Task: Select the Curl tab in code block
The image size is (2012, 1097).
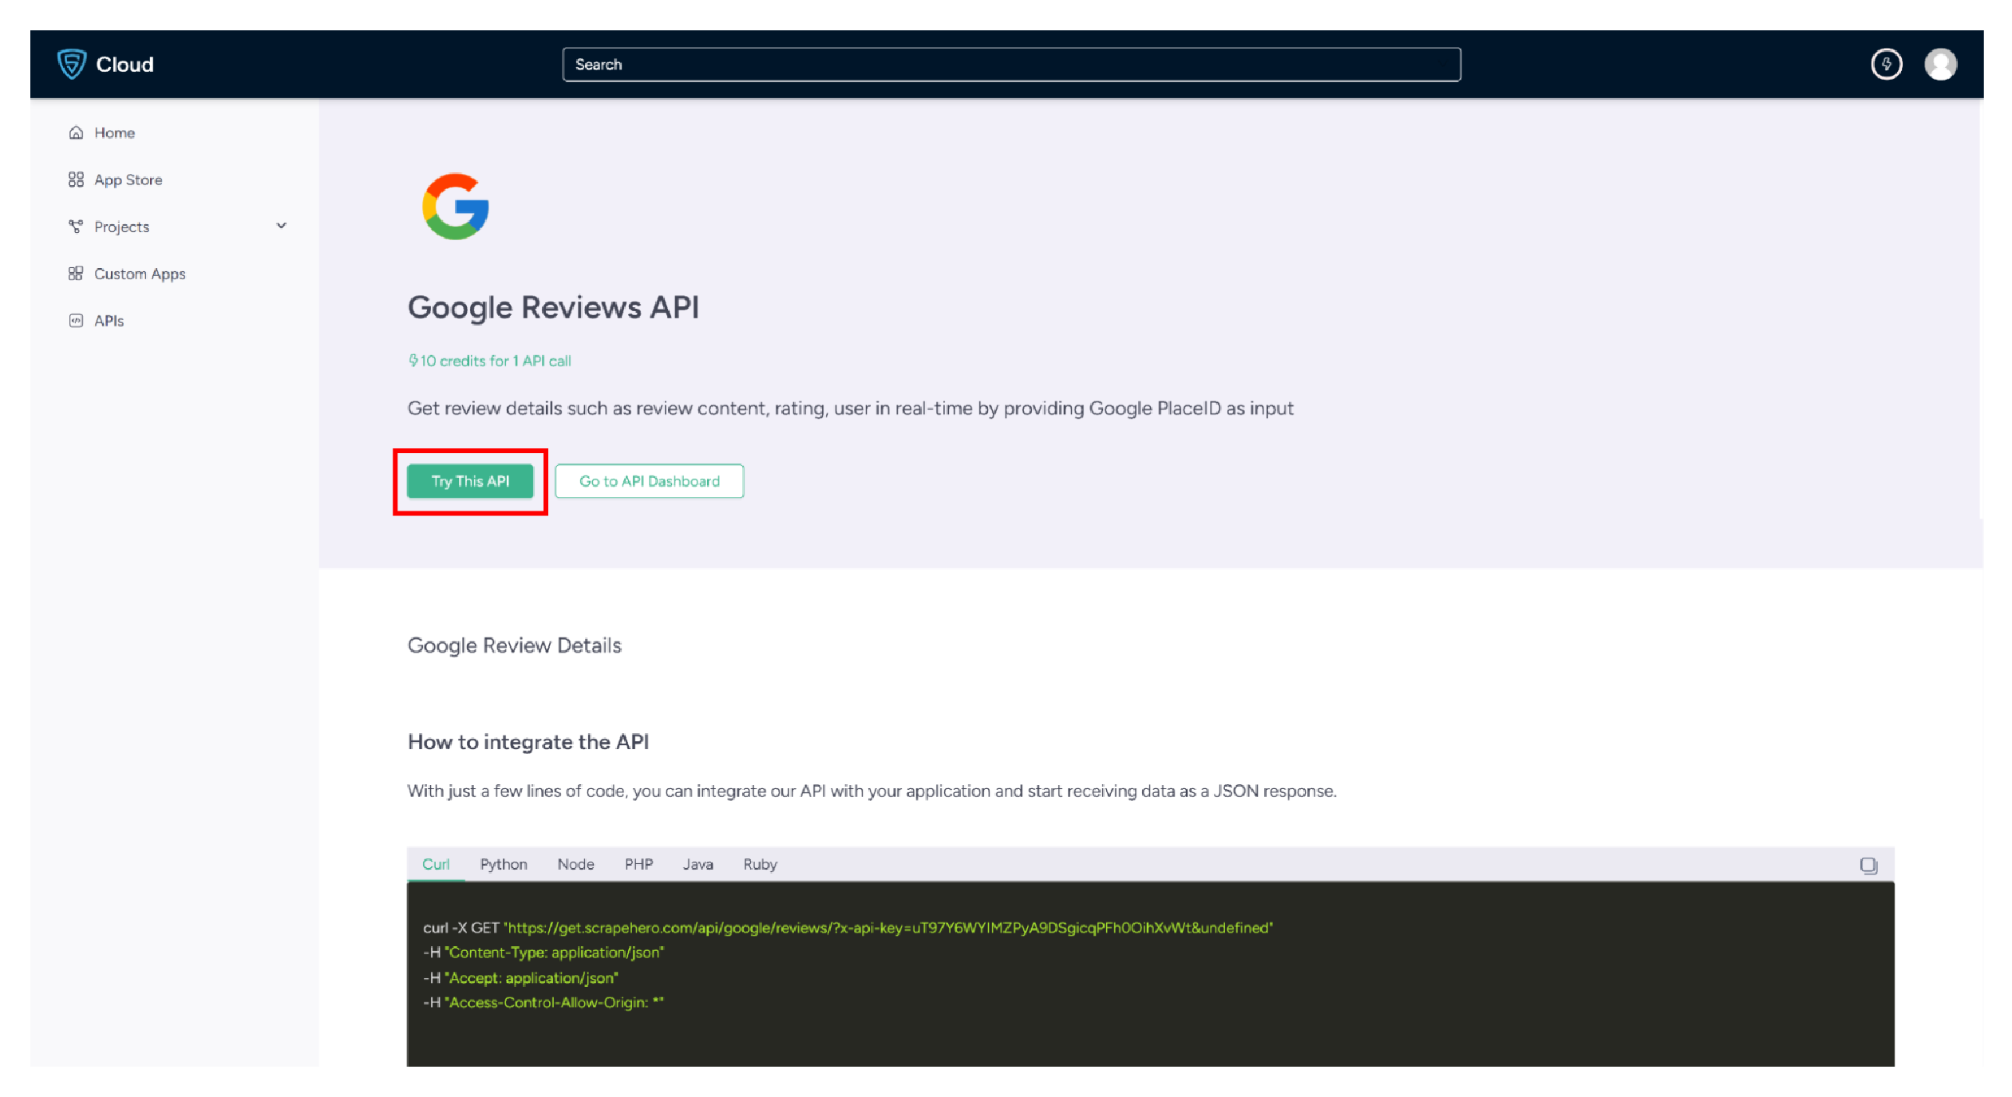Action: [x=437, y=865]
